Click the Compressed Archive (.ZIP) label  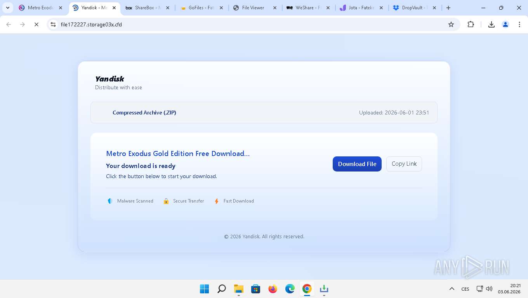click(x=144, y=113)
